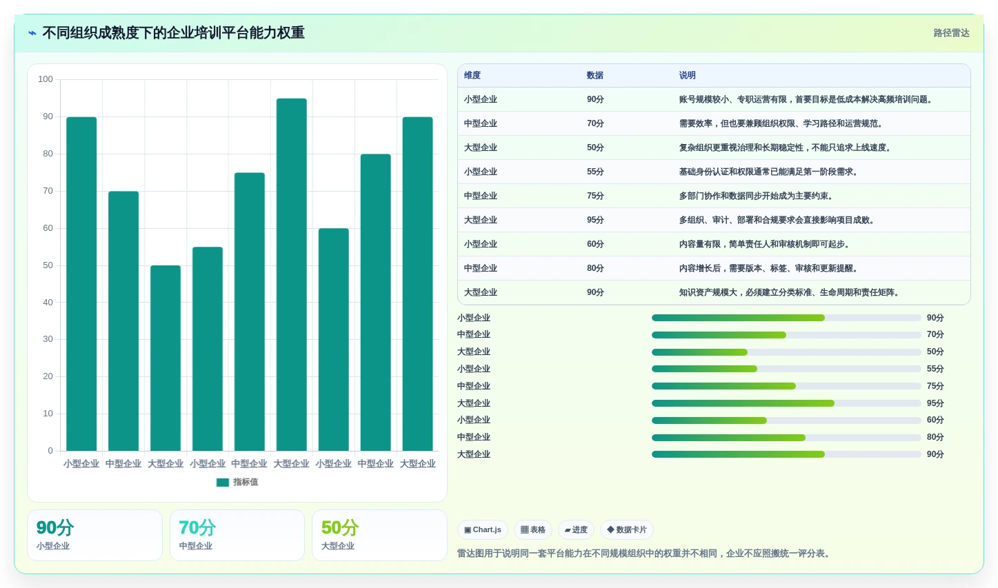Image resolution: width=998 pixels, height=588 pixels.
Task: Click the 进度 chip
Action: click(576, 529)
